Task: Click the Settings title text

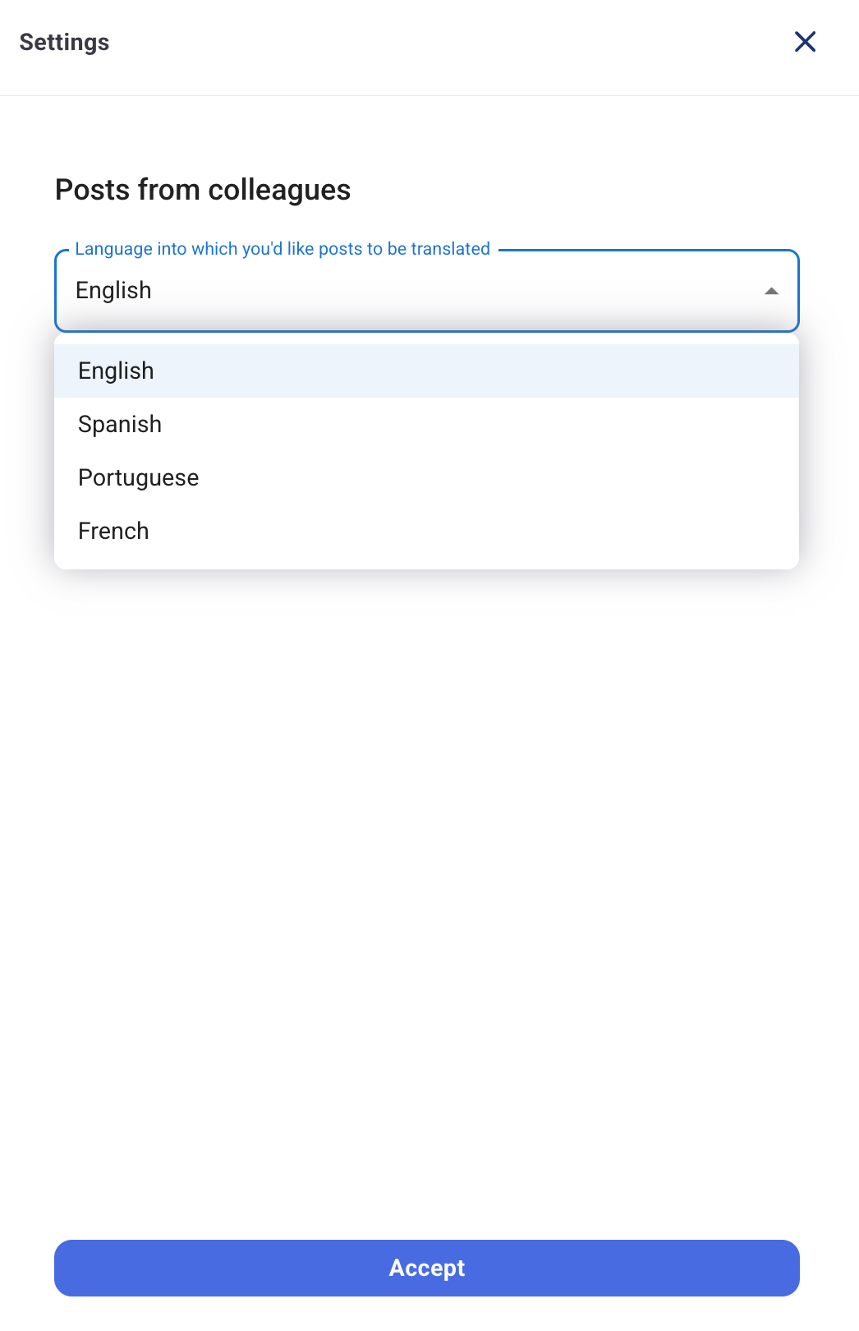Action: coord(64,42)
